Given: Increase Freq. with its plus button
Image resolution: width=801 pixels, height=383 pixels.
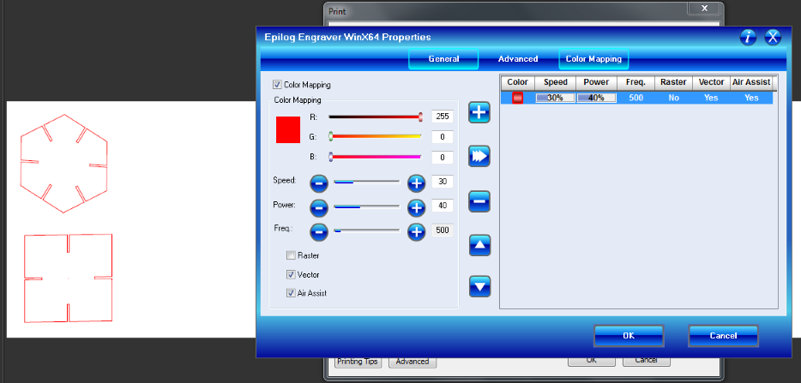Looking at the screenshot, I should coord(416,232).
